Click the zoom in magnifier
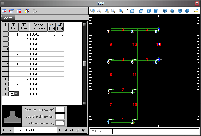Image resolution: width=201 pixels, height=136 pixels. coord(107,11)
